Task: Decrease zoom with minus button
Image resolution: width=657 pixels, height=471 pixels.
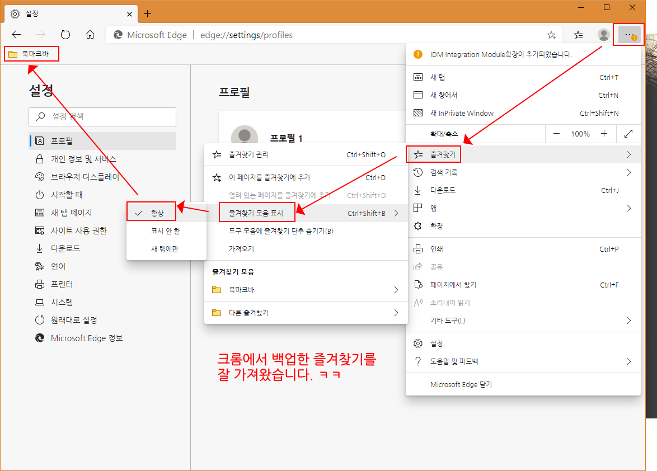Action: (556, 134)
